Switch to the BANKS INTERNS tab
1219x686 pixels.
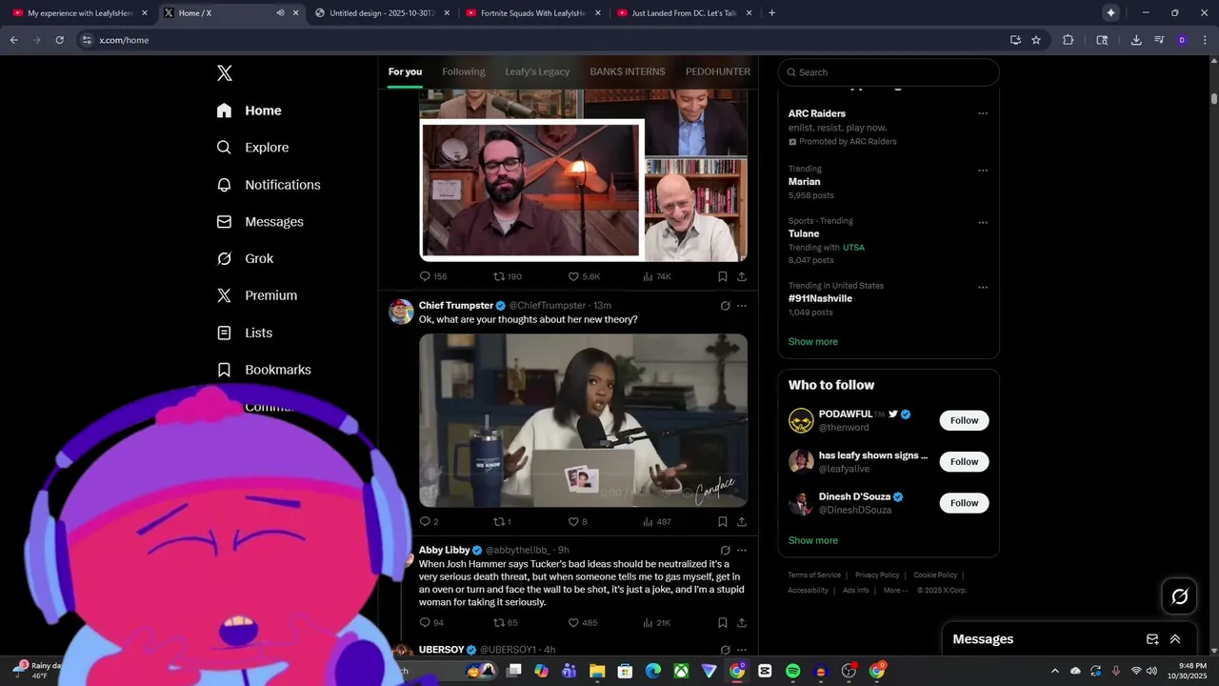tap(628, 71)
